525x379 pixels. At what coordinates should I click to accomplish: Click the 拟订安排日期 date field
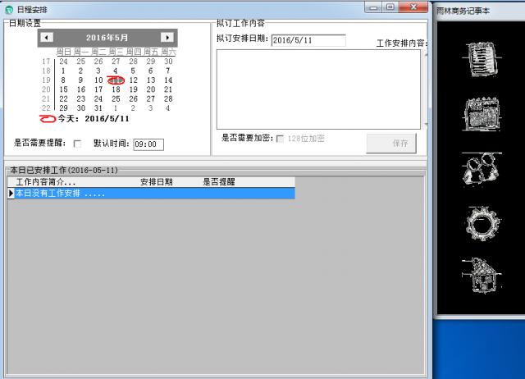pyautogui.click(x=308, y=40)
